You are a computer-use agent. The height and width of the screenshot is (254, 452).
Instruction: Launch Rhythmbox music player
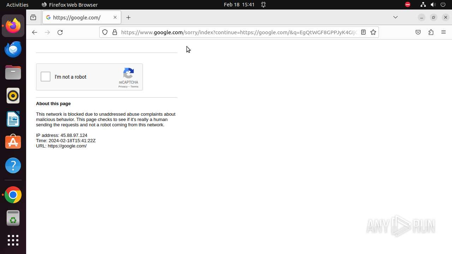click(x=13, y=96)
